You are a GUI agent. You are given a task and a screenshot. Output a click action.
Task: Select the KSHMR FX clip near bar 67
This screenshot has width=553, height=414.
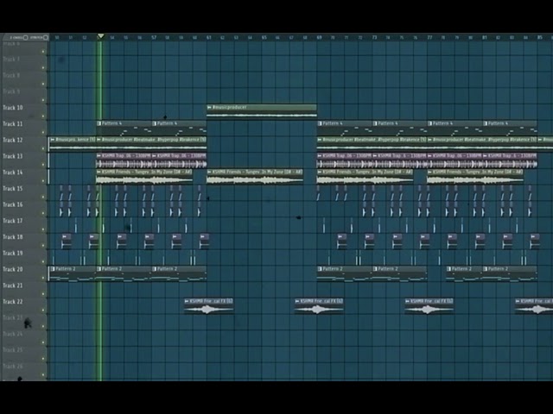point(319,305)
